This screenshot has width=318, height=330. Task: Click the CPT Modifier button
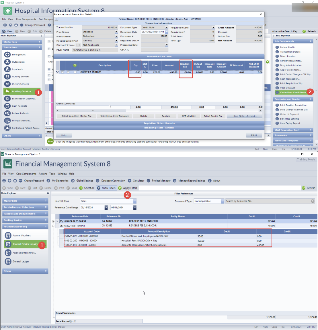189,116
